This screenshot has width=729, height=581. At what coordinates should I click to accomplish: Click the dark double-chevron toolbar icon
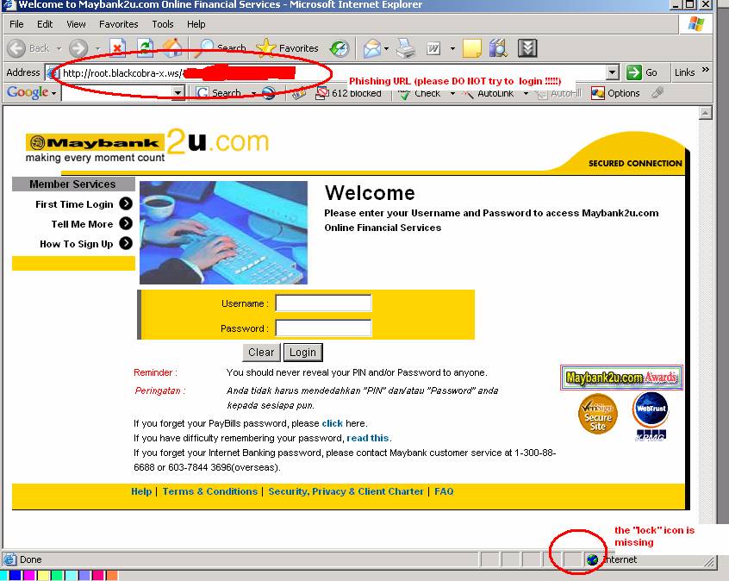pos(527,48)
